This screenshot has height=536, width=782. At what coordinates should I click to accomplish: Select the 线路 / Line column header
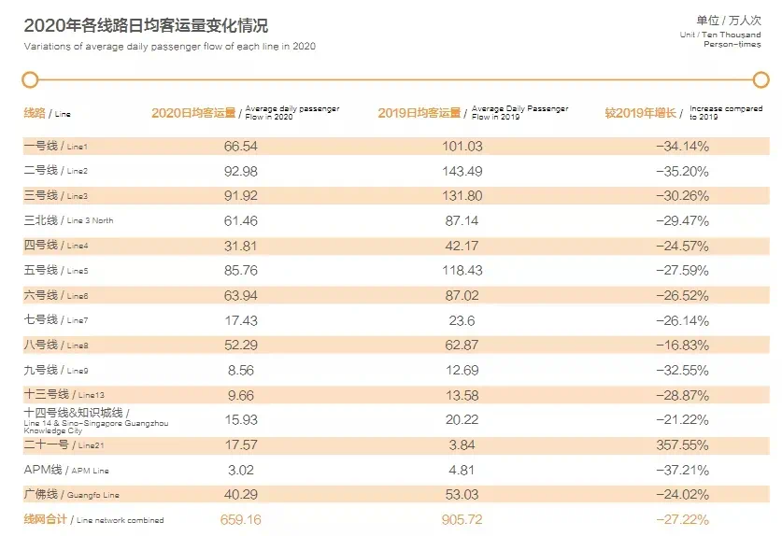tap(47, 113)
